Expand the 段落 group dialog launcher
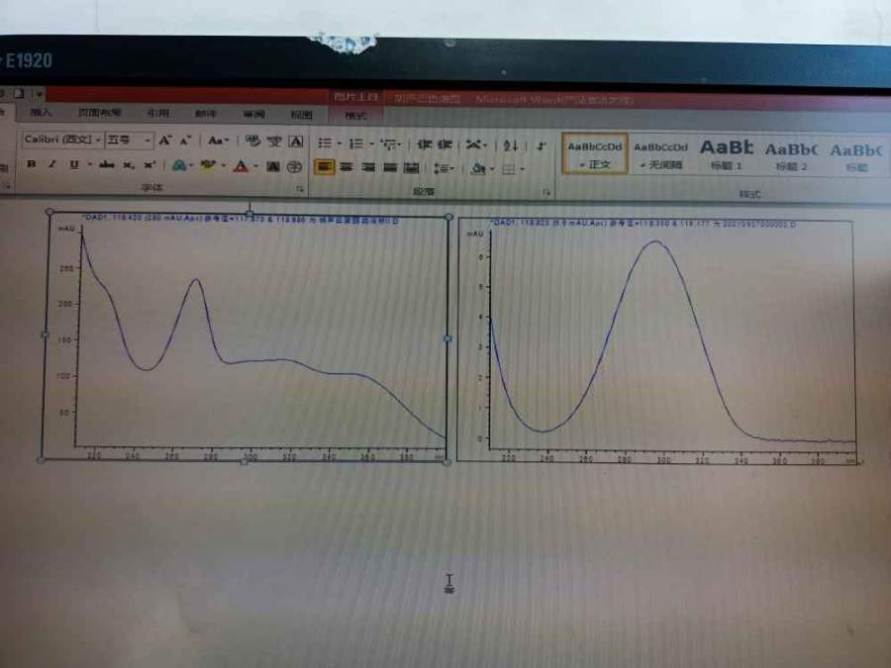The image size is (891, 668). (x=546, y=193)
